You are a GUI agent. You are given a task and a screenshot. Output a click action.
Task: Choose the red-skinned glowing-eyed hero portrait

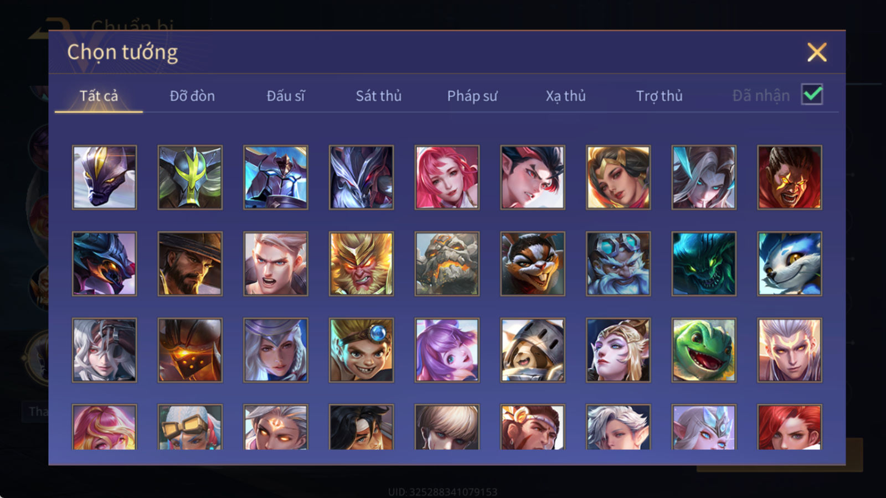[790, 177]
